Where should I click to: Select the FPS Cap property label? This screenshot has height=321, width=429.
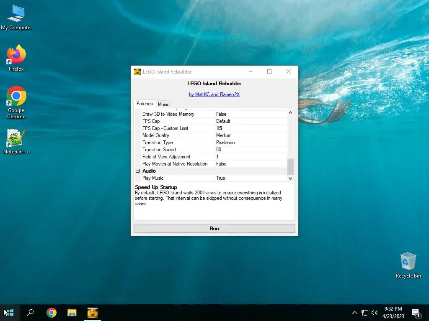151,121
